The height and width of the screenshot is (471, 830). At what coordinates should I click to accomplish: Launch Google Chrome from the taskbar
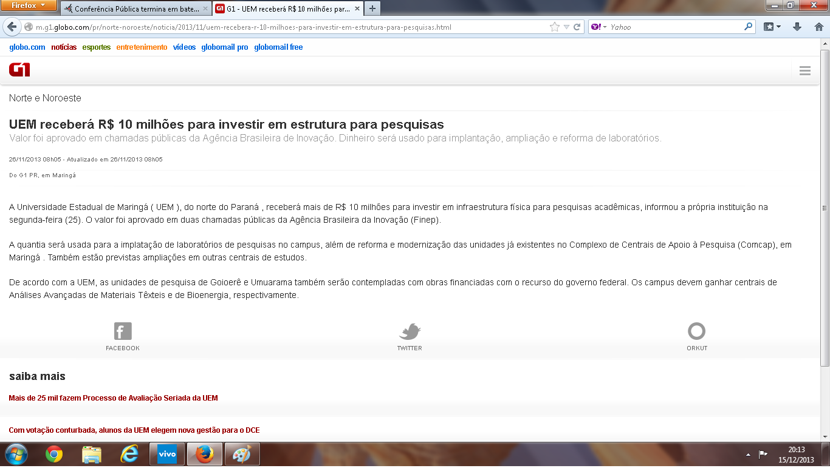pos(54,454)
